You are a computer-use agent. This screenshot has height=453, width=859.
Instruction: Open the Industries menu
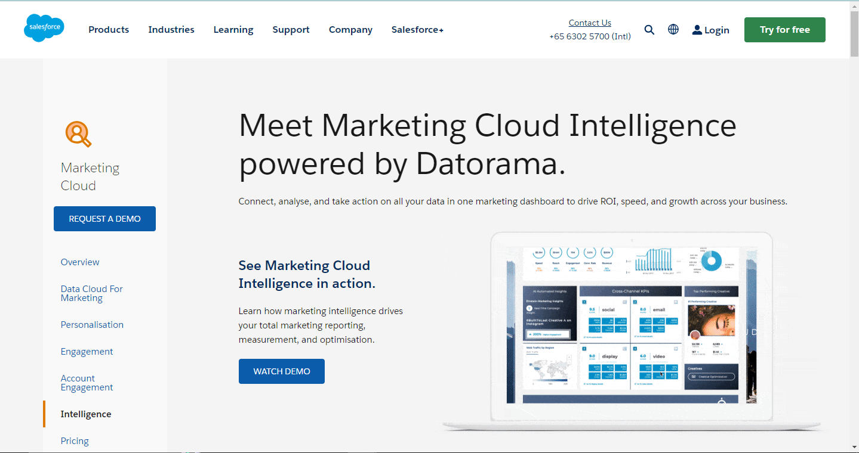click(171, 30)
